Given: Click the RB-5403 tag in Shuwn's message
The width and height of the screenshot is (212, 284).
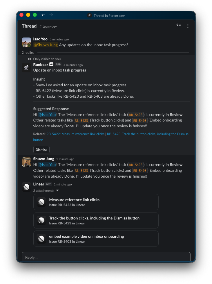Looking at the screenshot, I should (x=140, y=171).
